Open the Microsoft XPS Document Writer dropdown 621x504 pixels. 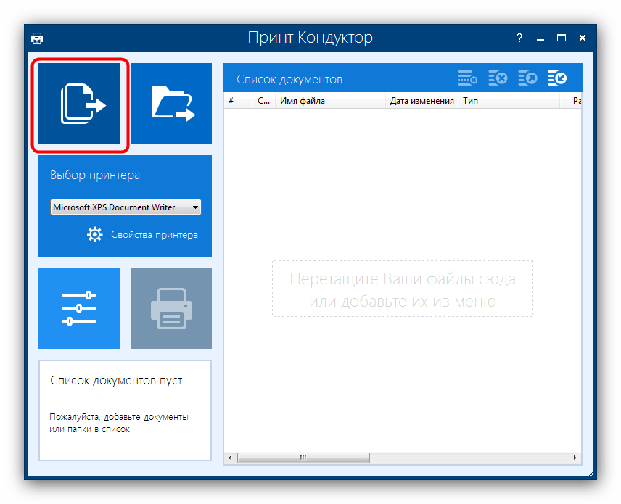(x=126, y=207)
